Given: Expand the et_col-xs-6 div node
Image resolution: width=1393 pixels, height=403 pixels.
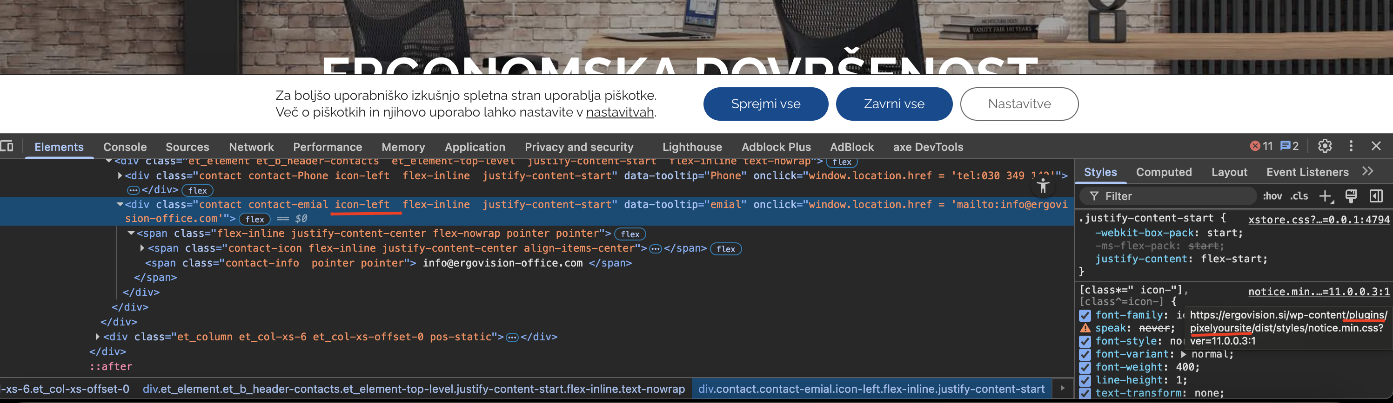Looking at the screenshot, I should tap(97, 337).
